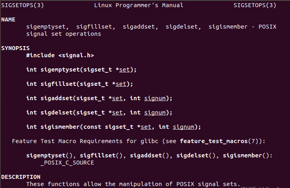Click the underlined signum in sigaddset

point(155,99)
